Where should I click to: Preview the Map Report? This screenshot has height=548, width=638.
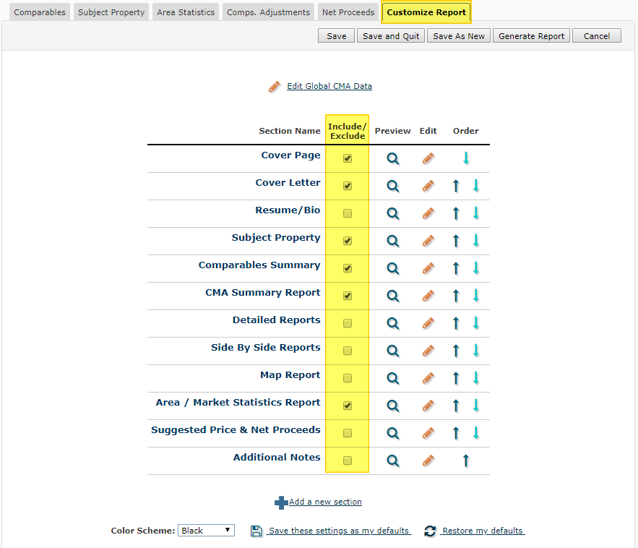392,378
